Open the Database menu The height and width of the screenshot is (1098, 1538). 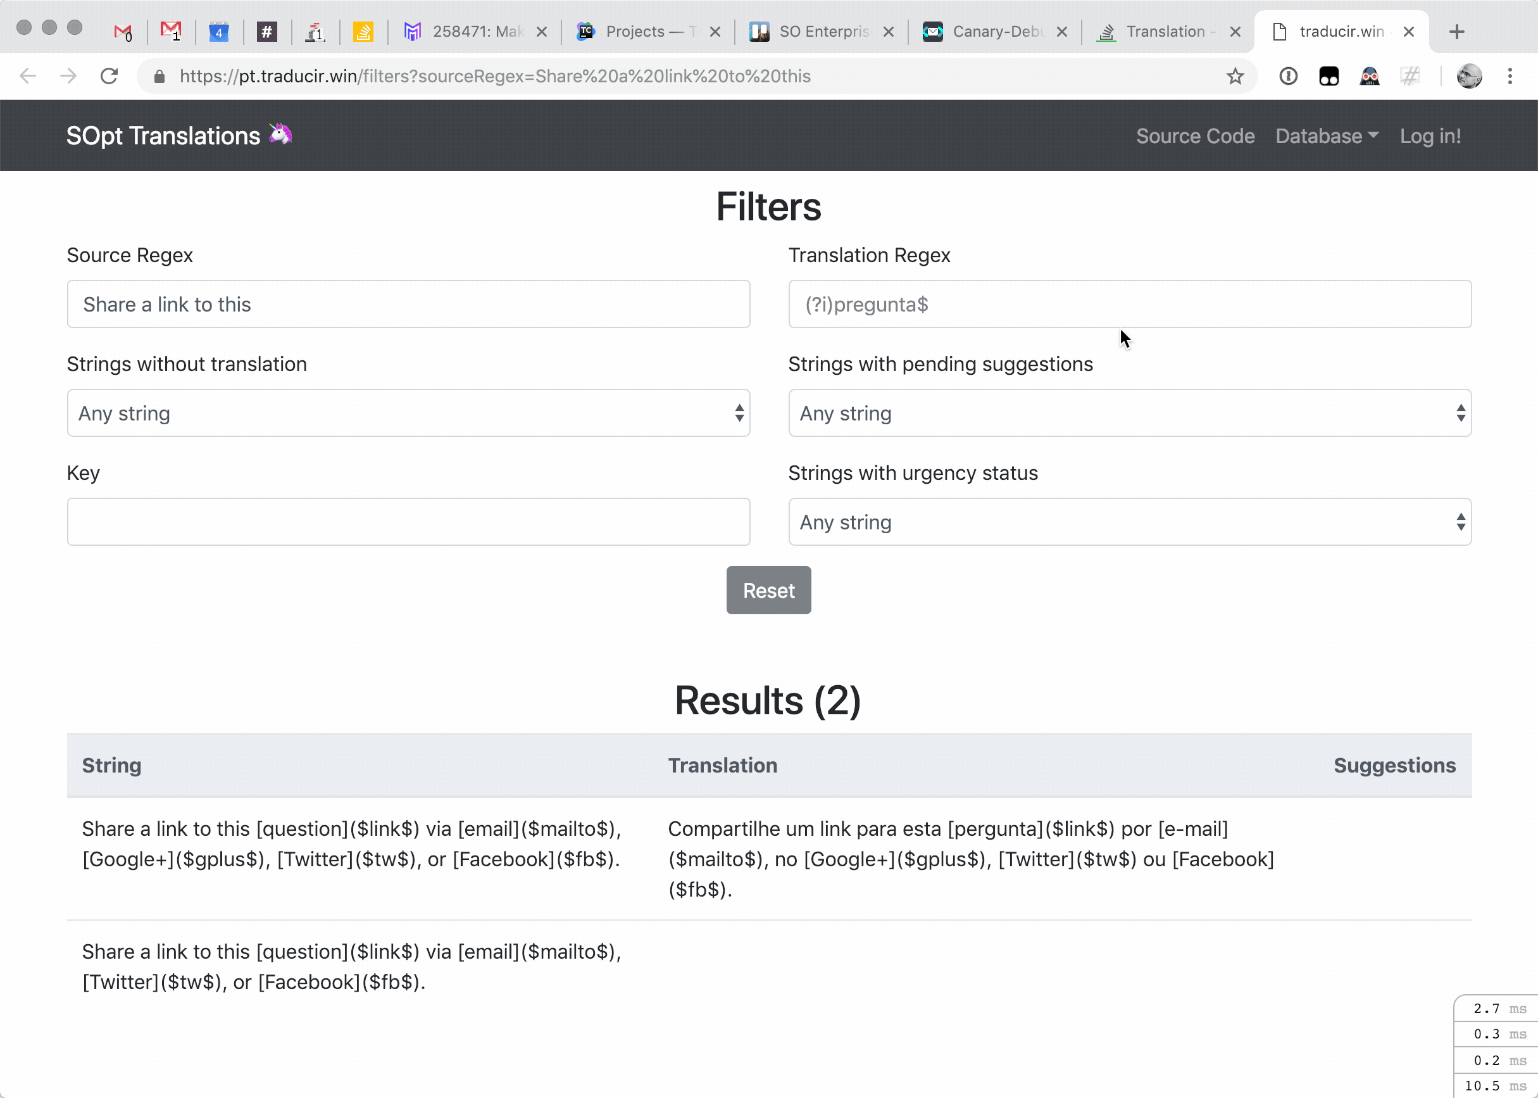coord(1325,136)
